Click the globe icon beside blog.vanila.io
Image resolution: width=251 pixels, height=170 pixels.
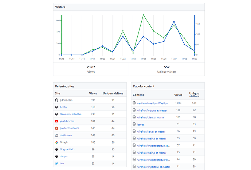point(56,149)
